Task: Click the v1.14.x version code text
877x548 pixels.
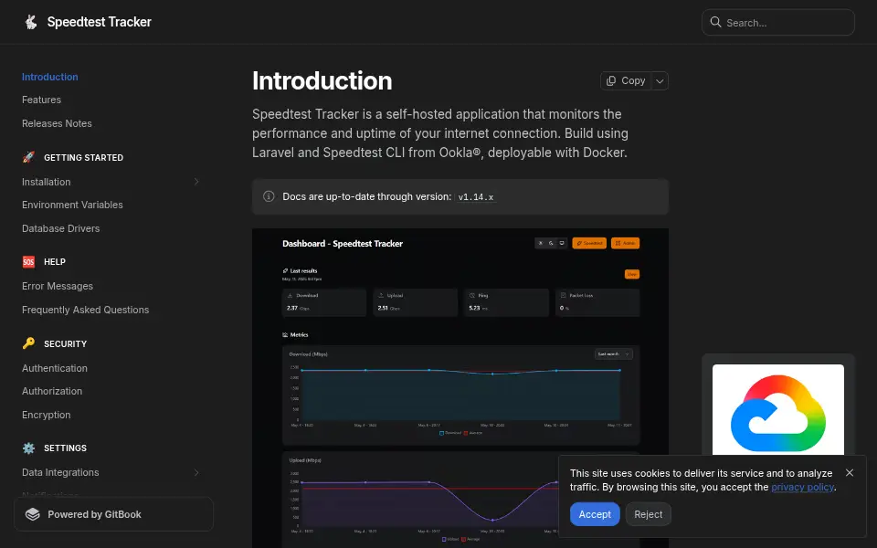Action: click(476, 197)
